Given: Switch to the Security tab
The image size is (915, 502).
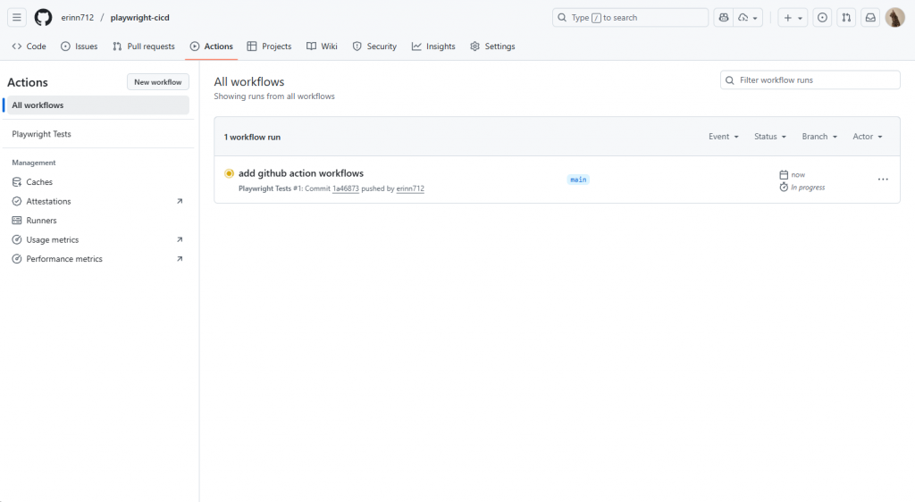Looking at the screenshot, I should (374, 46).
